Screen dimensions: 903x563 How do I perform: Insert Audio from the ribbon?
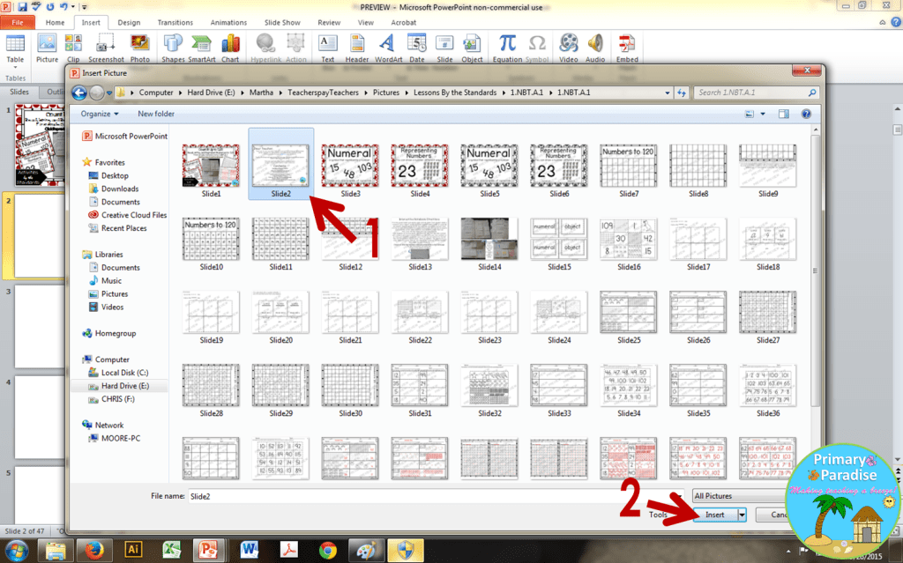(x=595, y=48)
